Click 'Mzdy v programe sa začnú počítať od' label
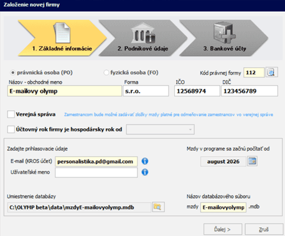 [x=228, y=149]
